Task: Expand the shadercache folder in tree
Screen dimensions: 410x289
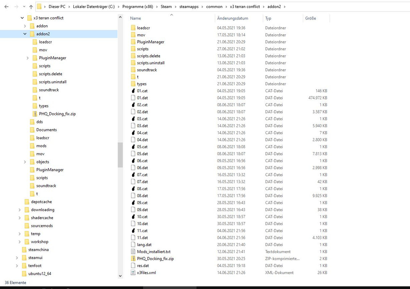Action: pyautogui.click(x=20, y=218)
